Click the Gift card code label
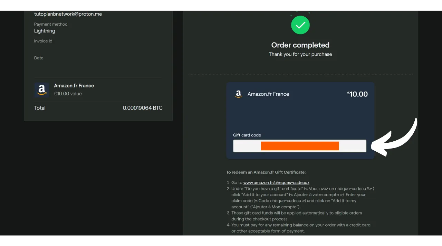Image resolution: width=442 pixels, height=246 pixels. tap(247, 135)
